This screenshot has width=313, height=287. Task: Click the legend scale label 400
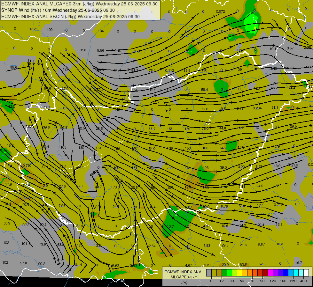(304, 281)
